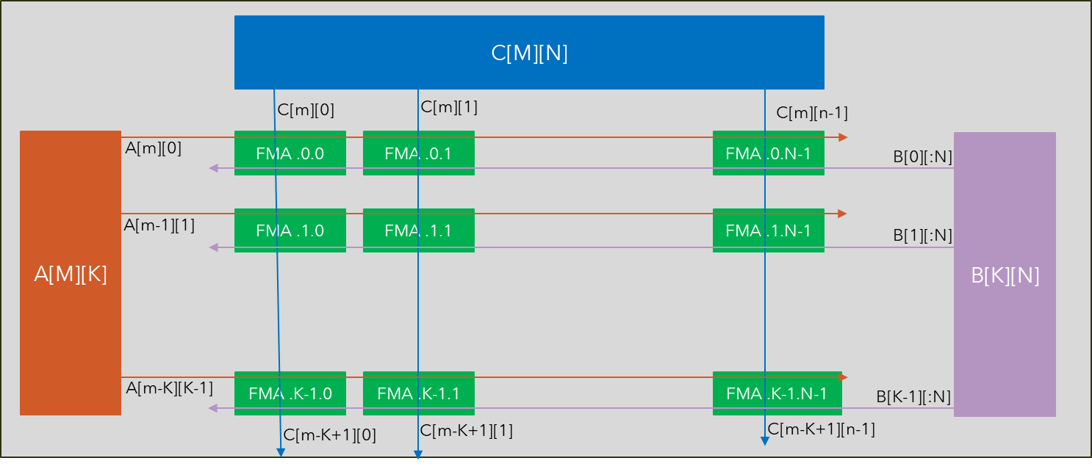
Task: Click the FMA .K-1.1 box
Action: point(419,393)
